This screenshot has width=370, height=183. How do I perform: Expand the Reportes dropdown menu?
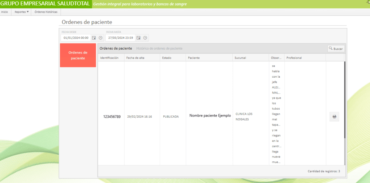pos(21,12)
